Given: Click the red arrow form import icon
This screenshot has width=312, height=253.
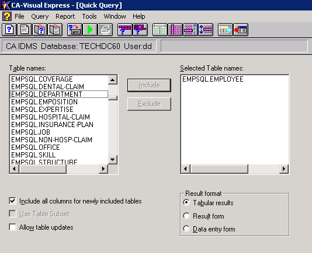Looking at the screenshot, I should tap(241, 30).
